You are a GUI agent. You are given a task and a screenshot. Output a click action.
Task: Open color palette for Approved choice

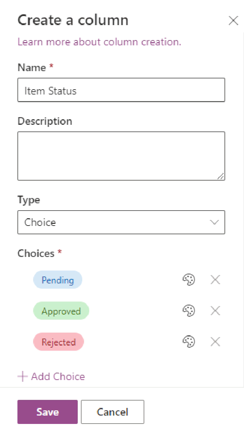pyautogui.click(x=189, y=311)
